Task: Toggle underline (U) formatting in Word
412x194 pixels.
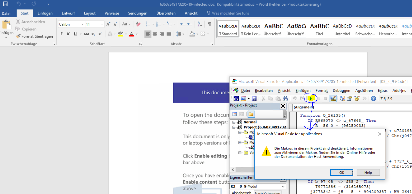Action: tap(75, 34)
